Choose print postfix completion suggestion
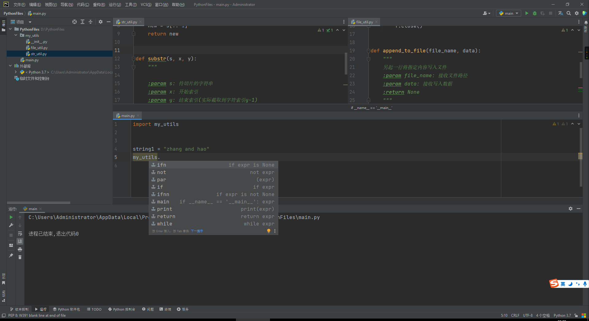This screenshot has width=589, height=321. 214,209
